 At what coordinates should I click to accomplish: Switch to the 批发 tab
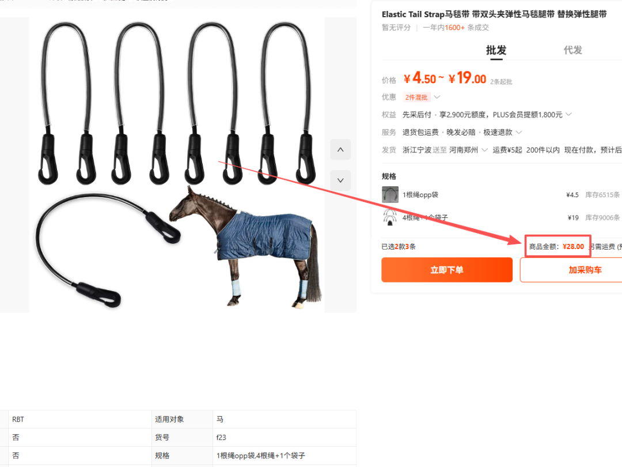pyautogui.click(x=496, y=50)
